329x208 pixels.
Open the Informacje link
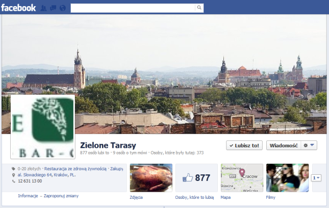click(x=28, y=196)
